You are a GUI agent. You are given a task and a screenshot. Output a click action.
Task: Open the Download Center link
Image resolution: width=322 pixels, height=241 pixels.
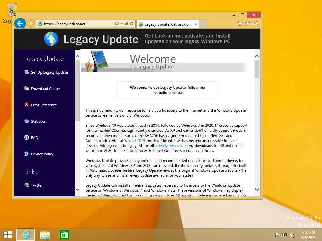pos(46,89)
